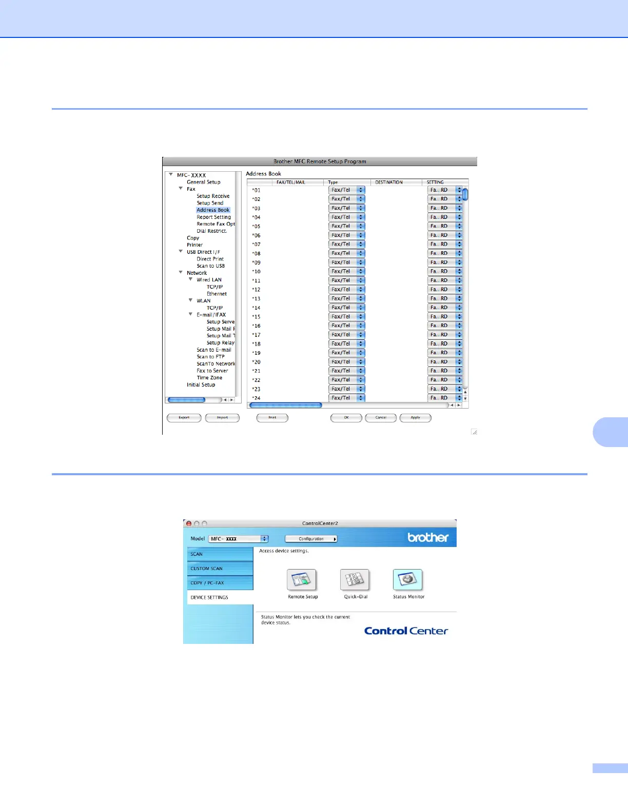Select Address Book in the tree
The image size is (628, 810).
click(x=213, y=210)
